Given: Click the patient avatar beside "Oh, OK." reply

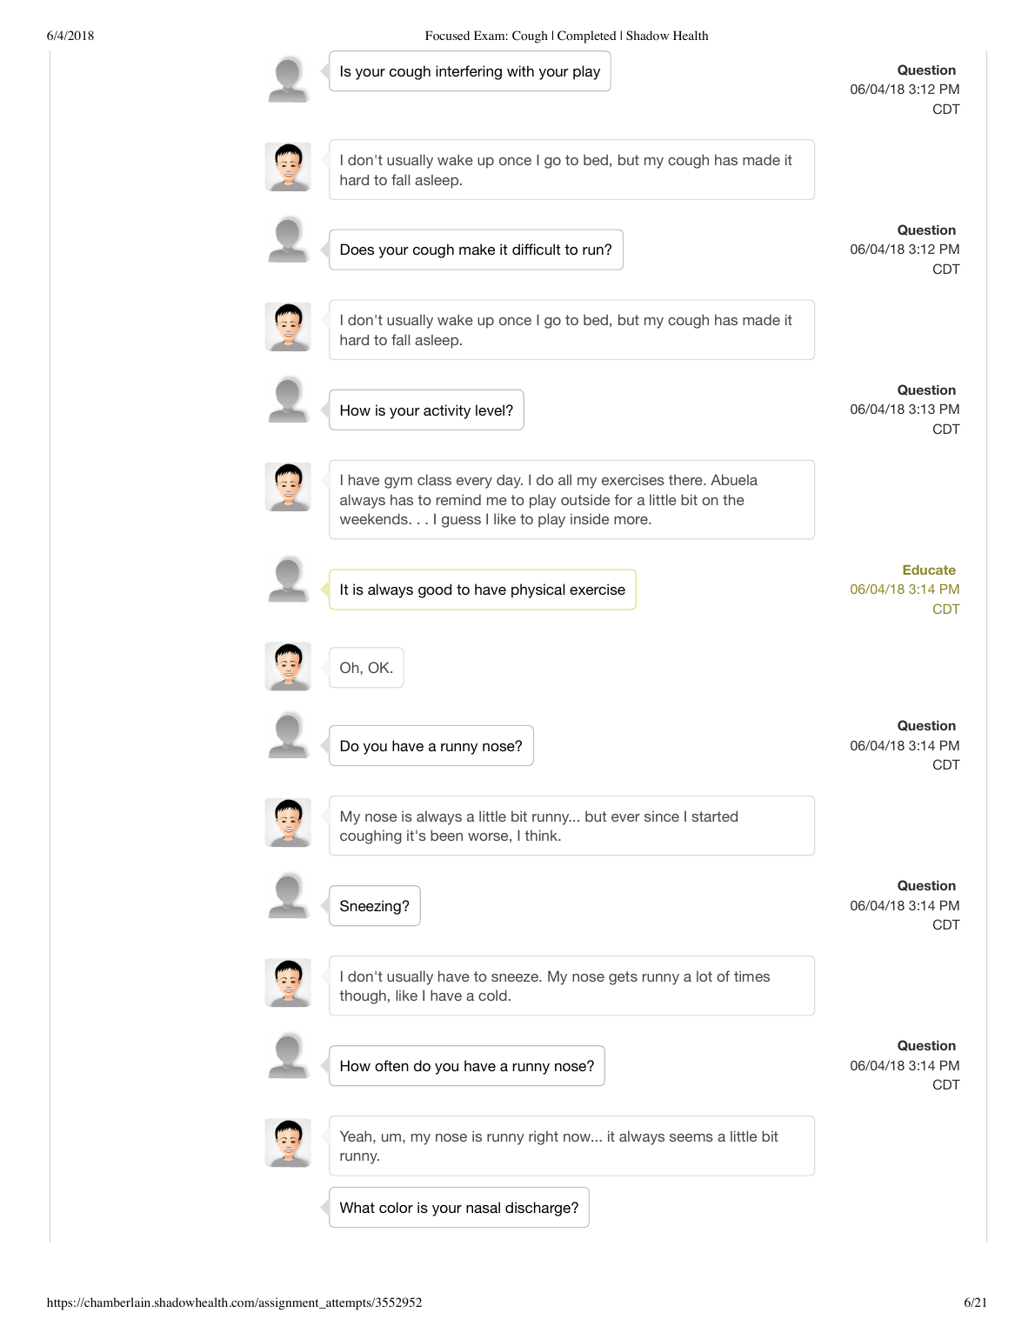Looking at the screenshot, I should coord(288,667).
